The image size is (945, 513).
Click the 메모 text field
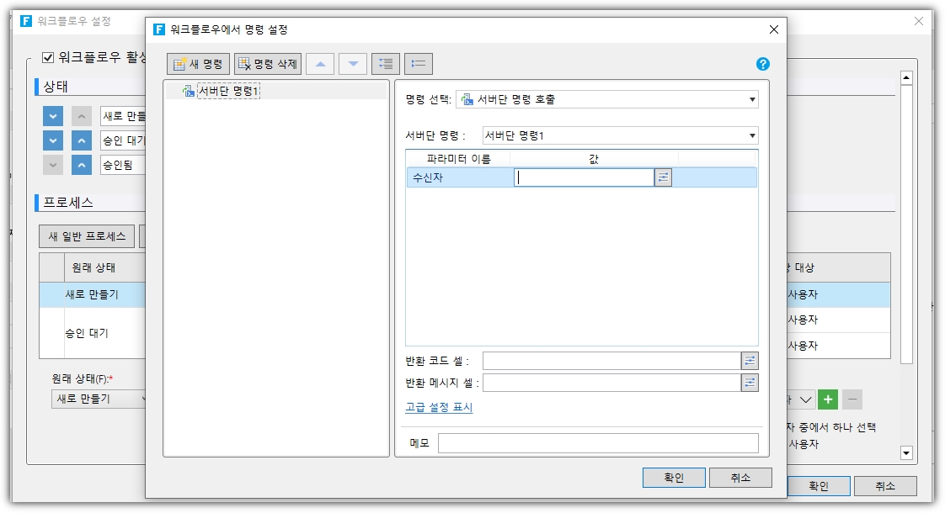[598, 443]
